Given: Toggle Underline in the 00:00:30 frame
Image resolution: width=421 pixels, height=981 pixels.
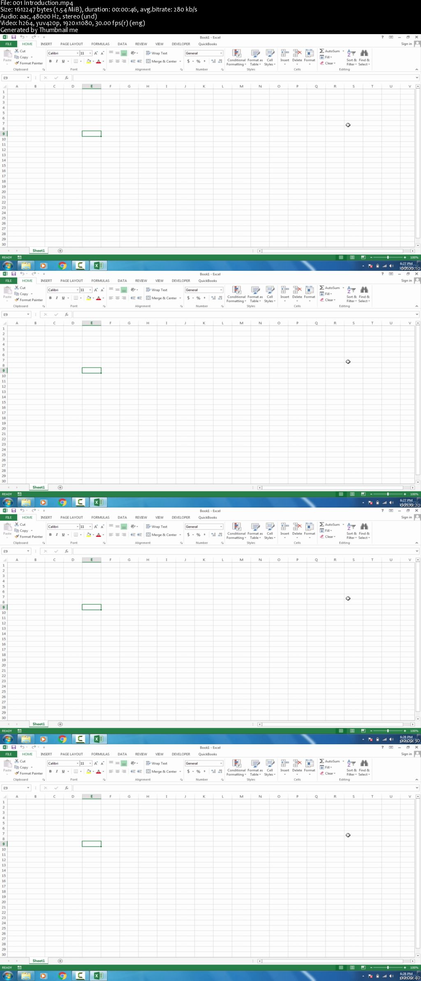Looking at the screenshot, I should tap(63, 535).
